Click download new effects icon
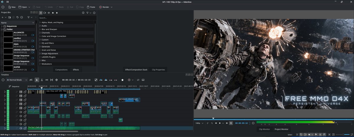This screenshot has height=137, width=354. [83, 13]
